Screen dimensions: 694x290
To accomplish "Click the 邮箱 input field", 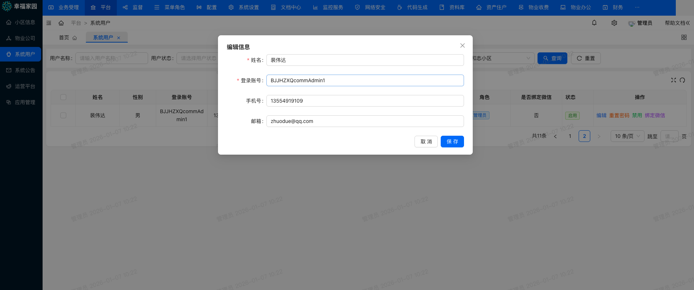I will pos(365,121).
